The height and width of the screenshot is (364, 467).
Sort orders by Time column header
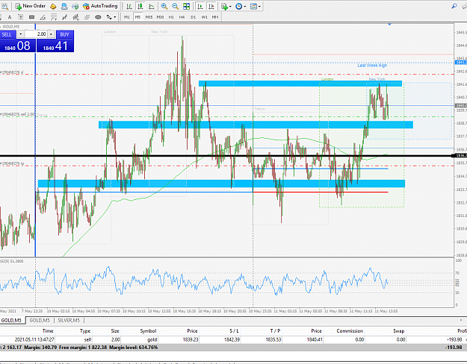pos(48,330)
